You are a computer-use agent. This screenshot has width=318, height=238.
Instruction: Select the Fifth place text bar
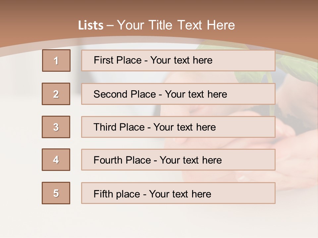pyautogui.click(x=178, y=193)
